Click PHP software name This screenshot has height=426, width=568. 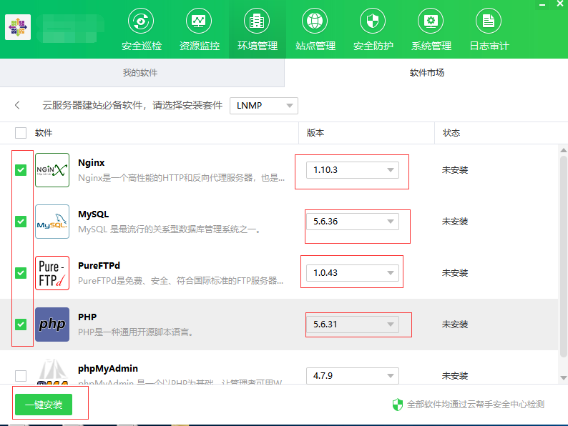87,317
